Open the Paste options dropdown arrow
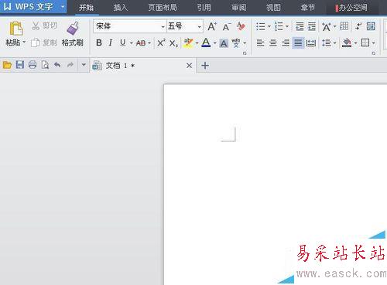Screen dimensions: 387x285 (24, 42)
